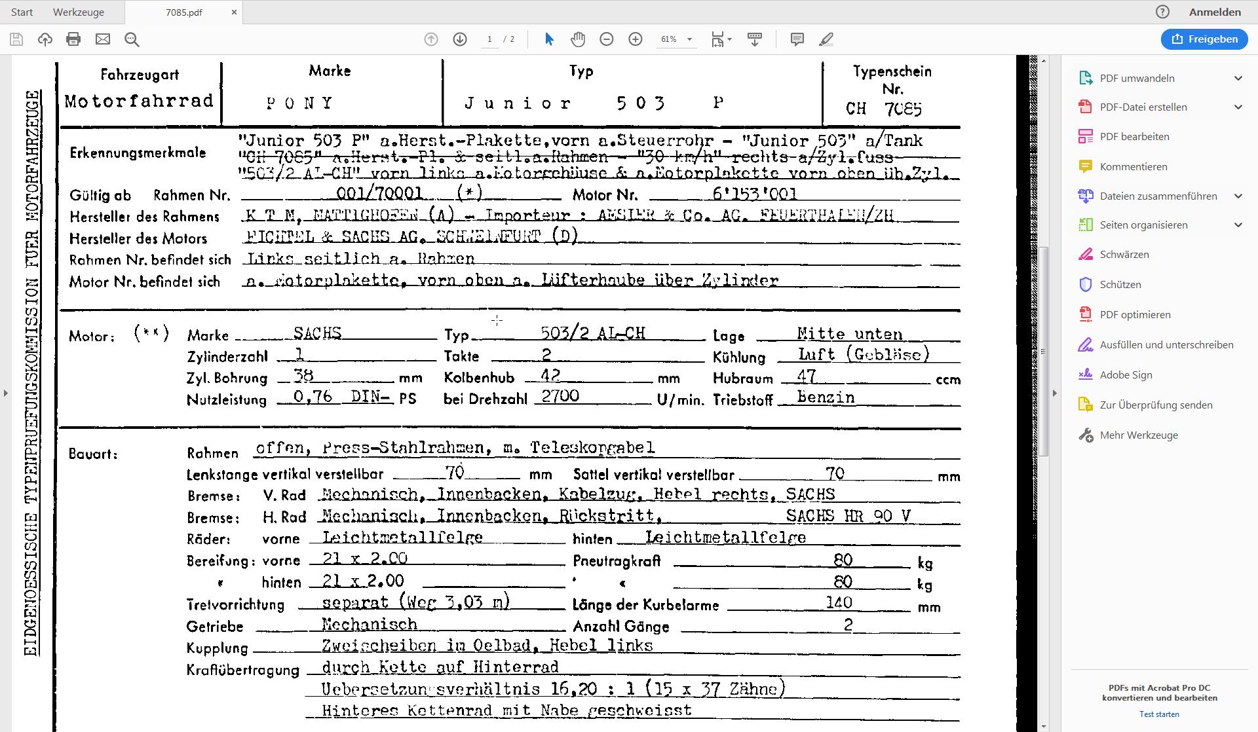Click the upload to cloud icon

tap(45, 39)
